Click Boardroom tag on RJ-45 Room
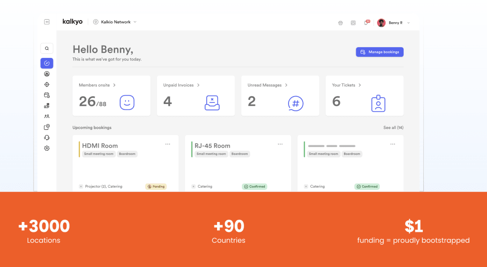 click(x=239, y=154)
